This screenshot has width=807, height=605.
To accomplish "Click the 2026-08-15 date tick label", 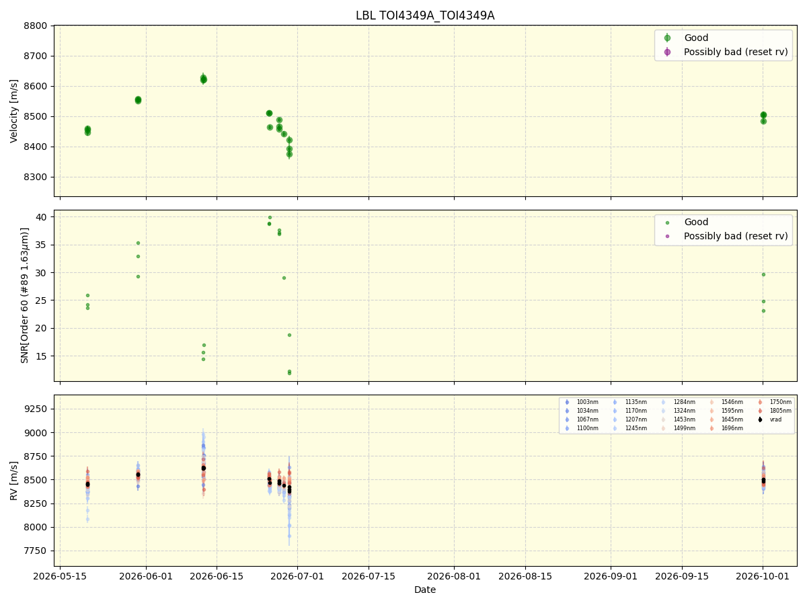I will [x=525, y=576].
